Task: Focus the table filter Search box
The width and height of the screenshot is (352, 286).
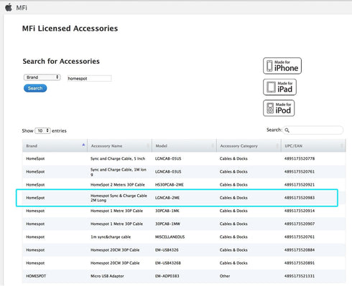Action: (313, 130)
